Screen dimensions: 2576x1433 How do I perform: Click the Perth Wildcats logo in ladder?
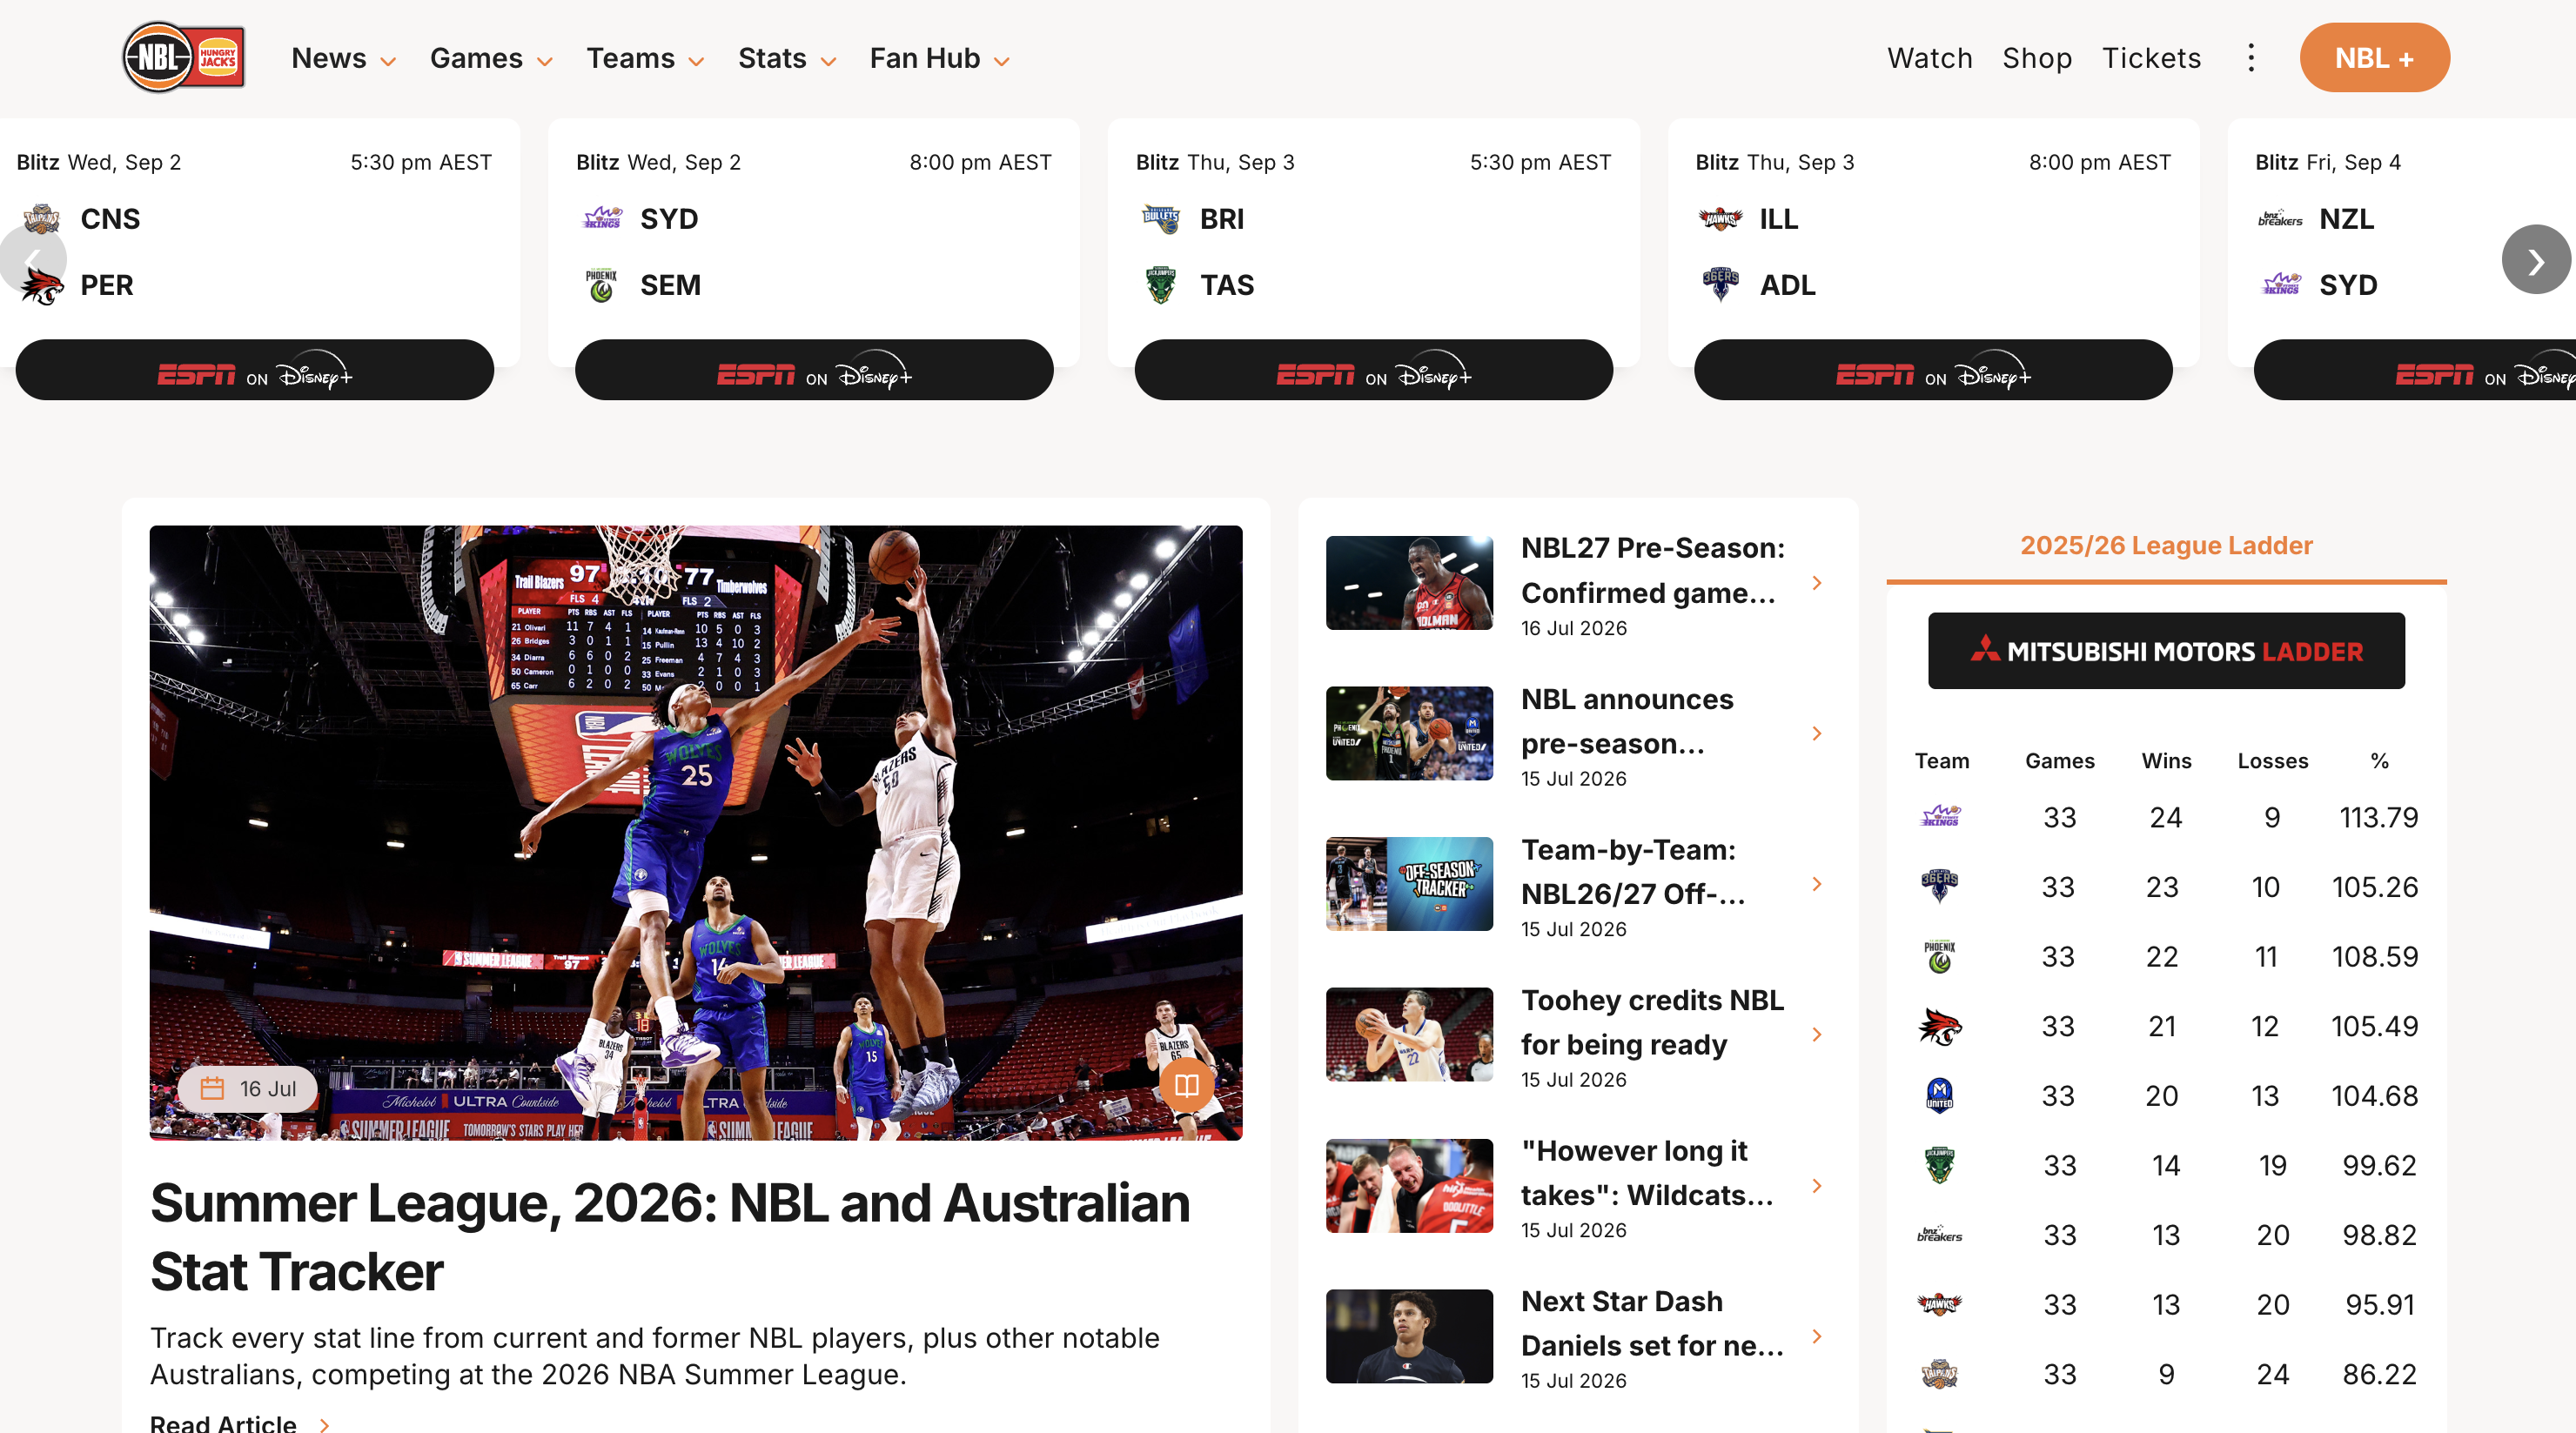(x=1940, y=1026)
